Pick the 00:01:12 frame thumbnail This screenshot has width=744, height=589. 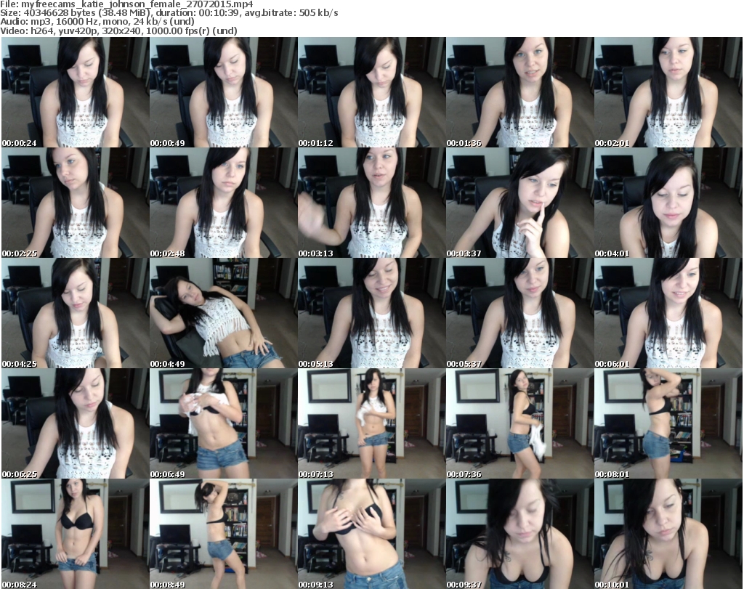(x=371, y=92)
